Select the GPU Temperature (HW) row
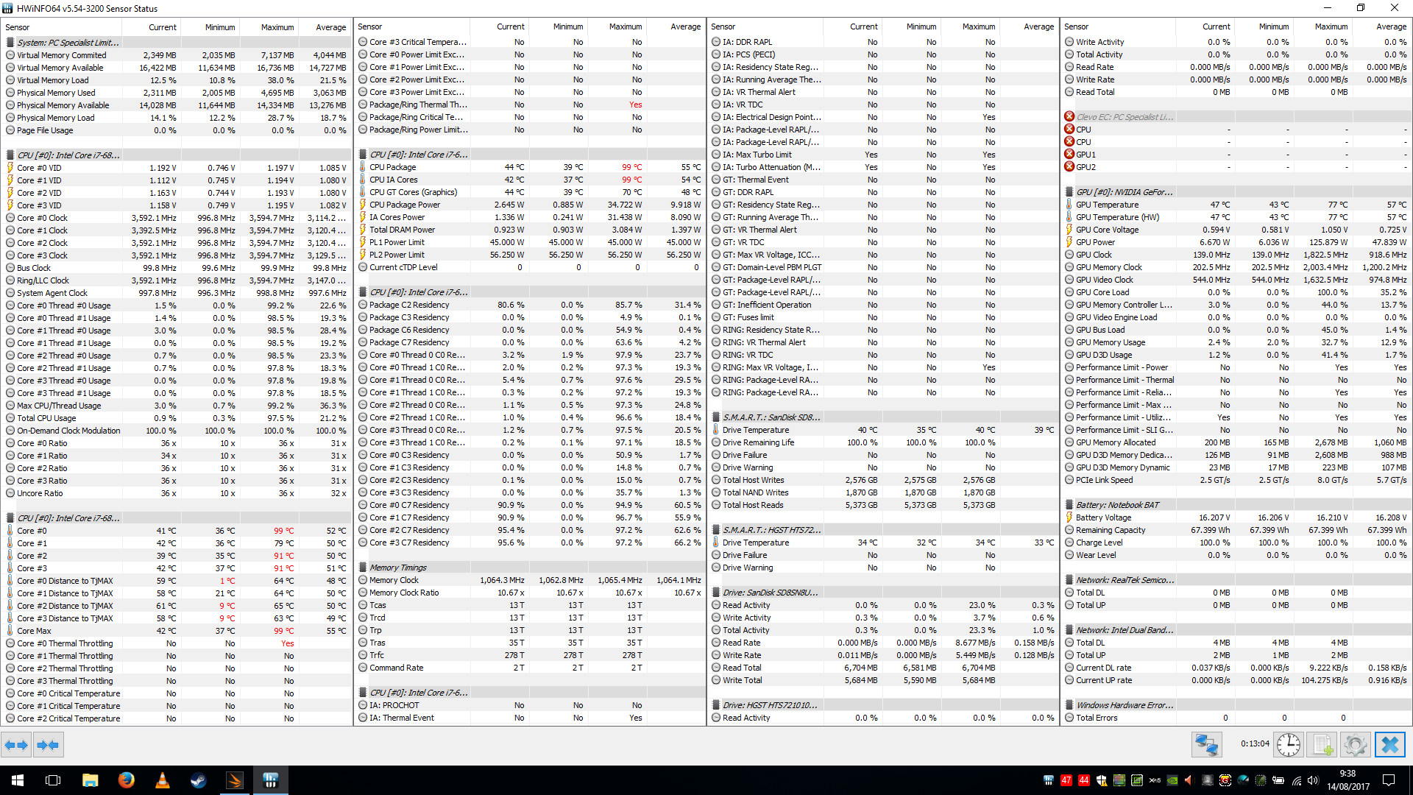1413x795 pixels. tap(1236, 217)
